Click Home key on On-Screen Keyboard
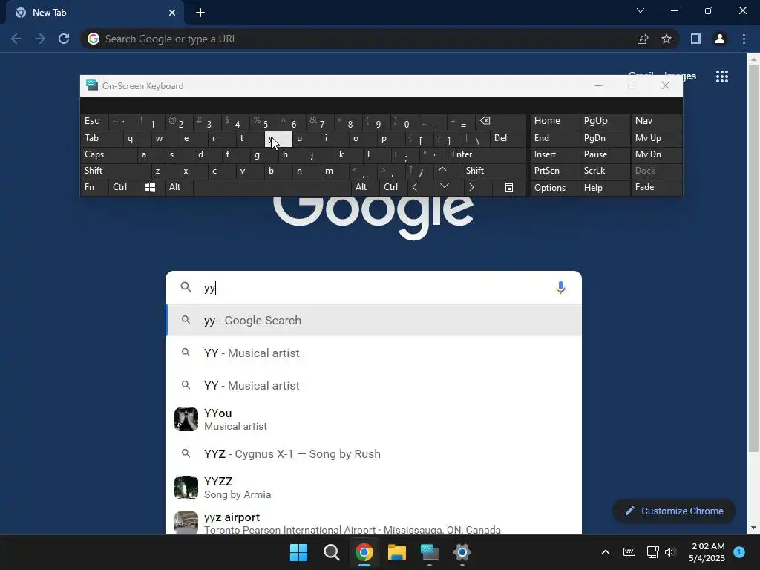 pyautogui.click(x=554, y=121)
